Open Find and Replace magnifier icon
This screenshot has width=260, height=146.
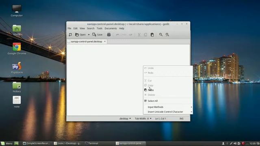pyautogui.click(x=167, y=34)
